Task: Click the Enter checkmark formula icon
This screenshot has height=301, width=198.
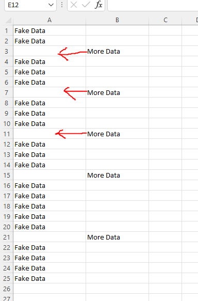Action: [x=86, y=5]
